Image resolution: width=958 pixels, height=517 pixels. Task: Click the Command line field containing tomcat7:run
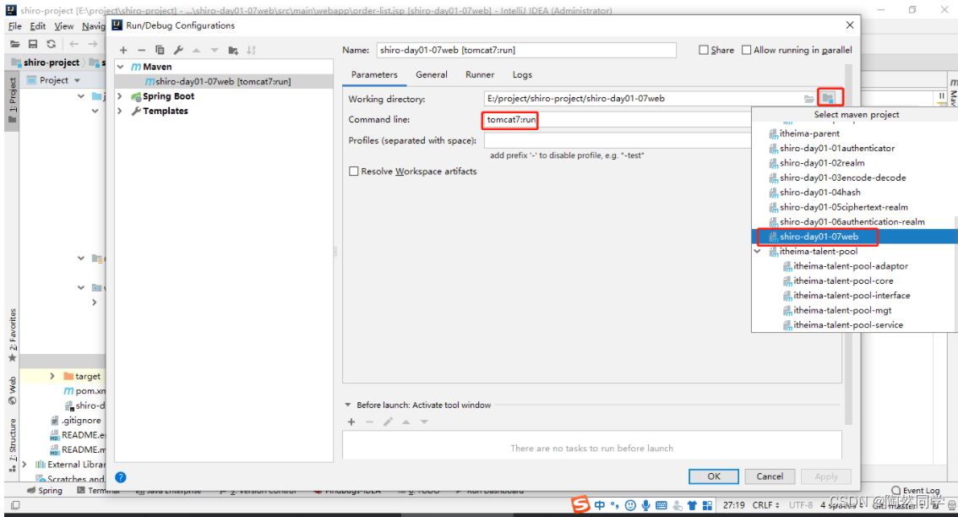point(617,120)
